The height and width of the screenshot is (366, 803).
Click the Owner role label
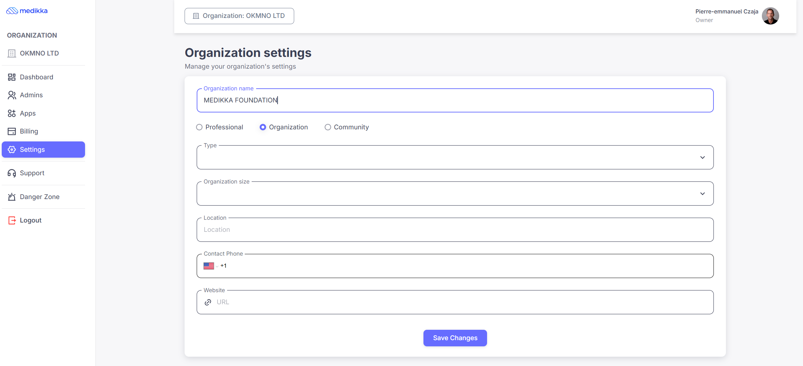point(704,20)
